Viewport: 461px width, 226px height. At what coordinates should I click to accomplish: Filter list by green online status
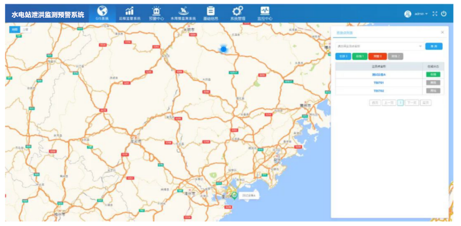click(359, 56)
